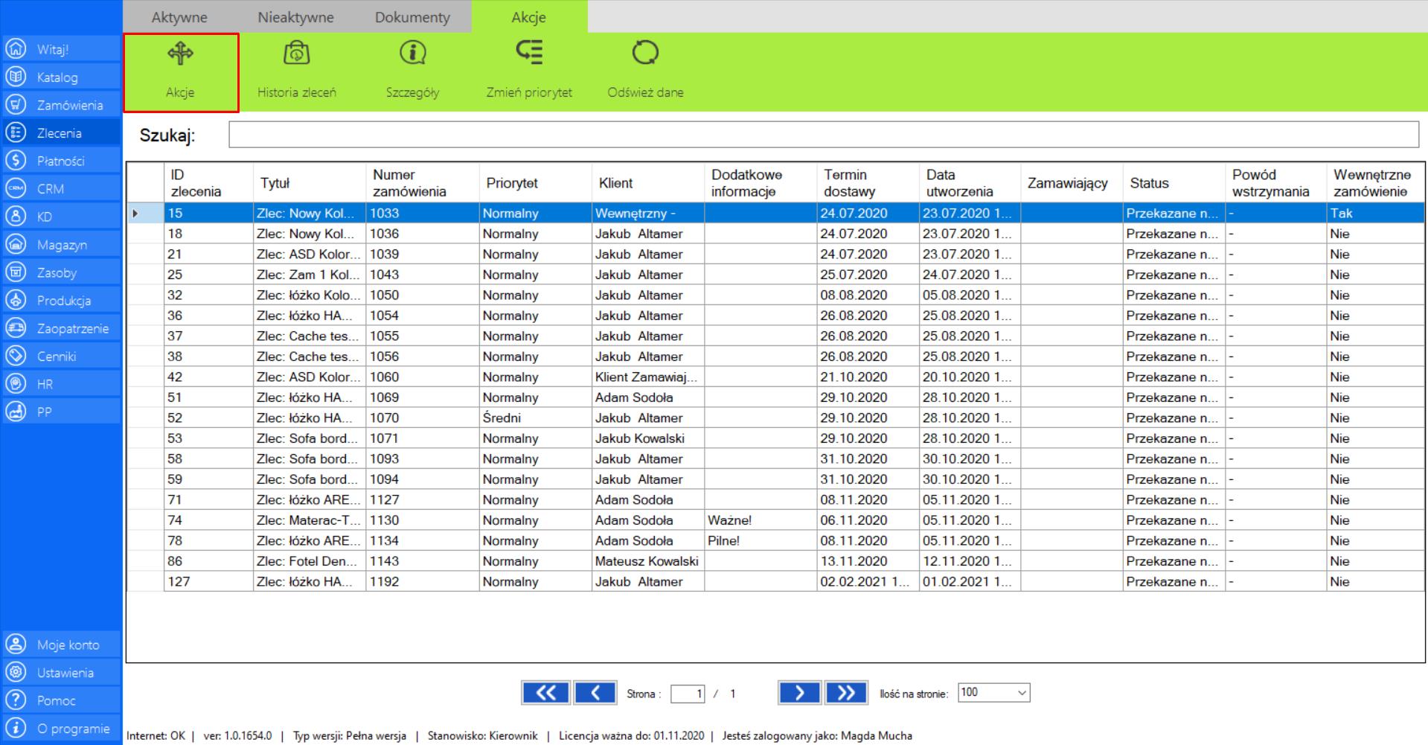This screenshot has height=745, width=1428.
Task: Open Moje konto in the sidebar
Action: 60,645
